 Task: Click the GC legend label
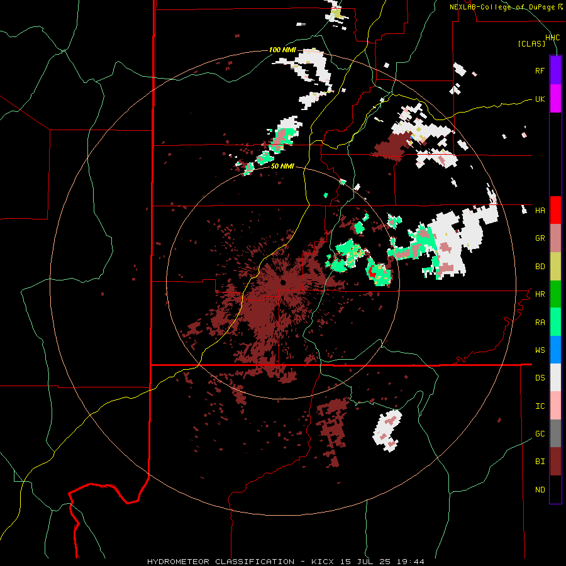coord(540,434)
